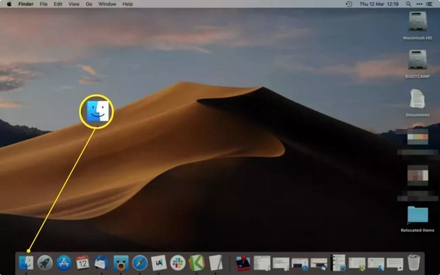Select the BOOTCAMP drive icon
This screenshot has height=275, width=440.
(x=417, y=60)
